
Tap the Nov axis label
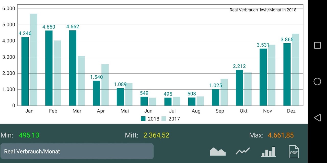(267, 111)
